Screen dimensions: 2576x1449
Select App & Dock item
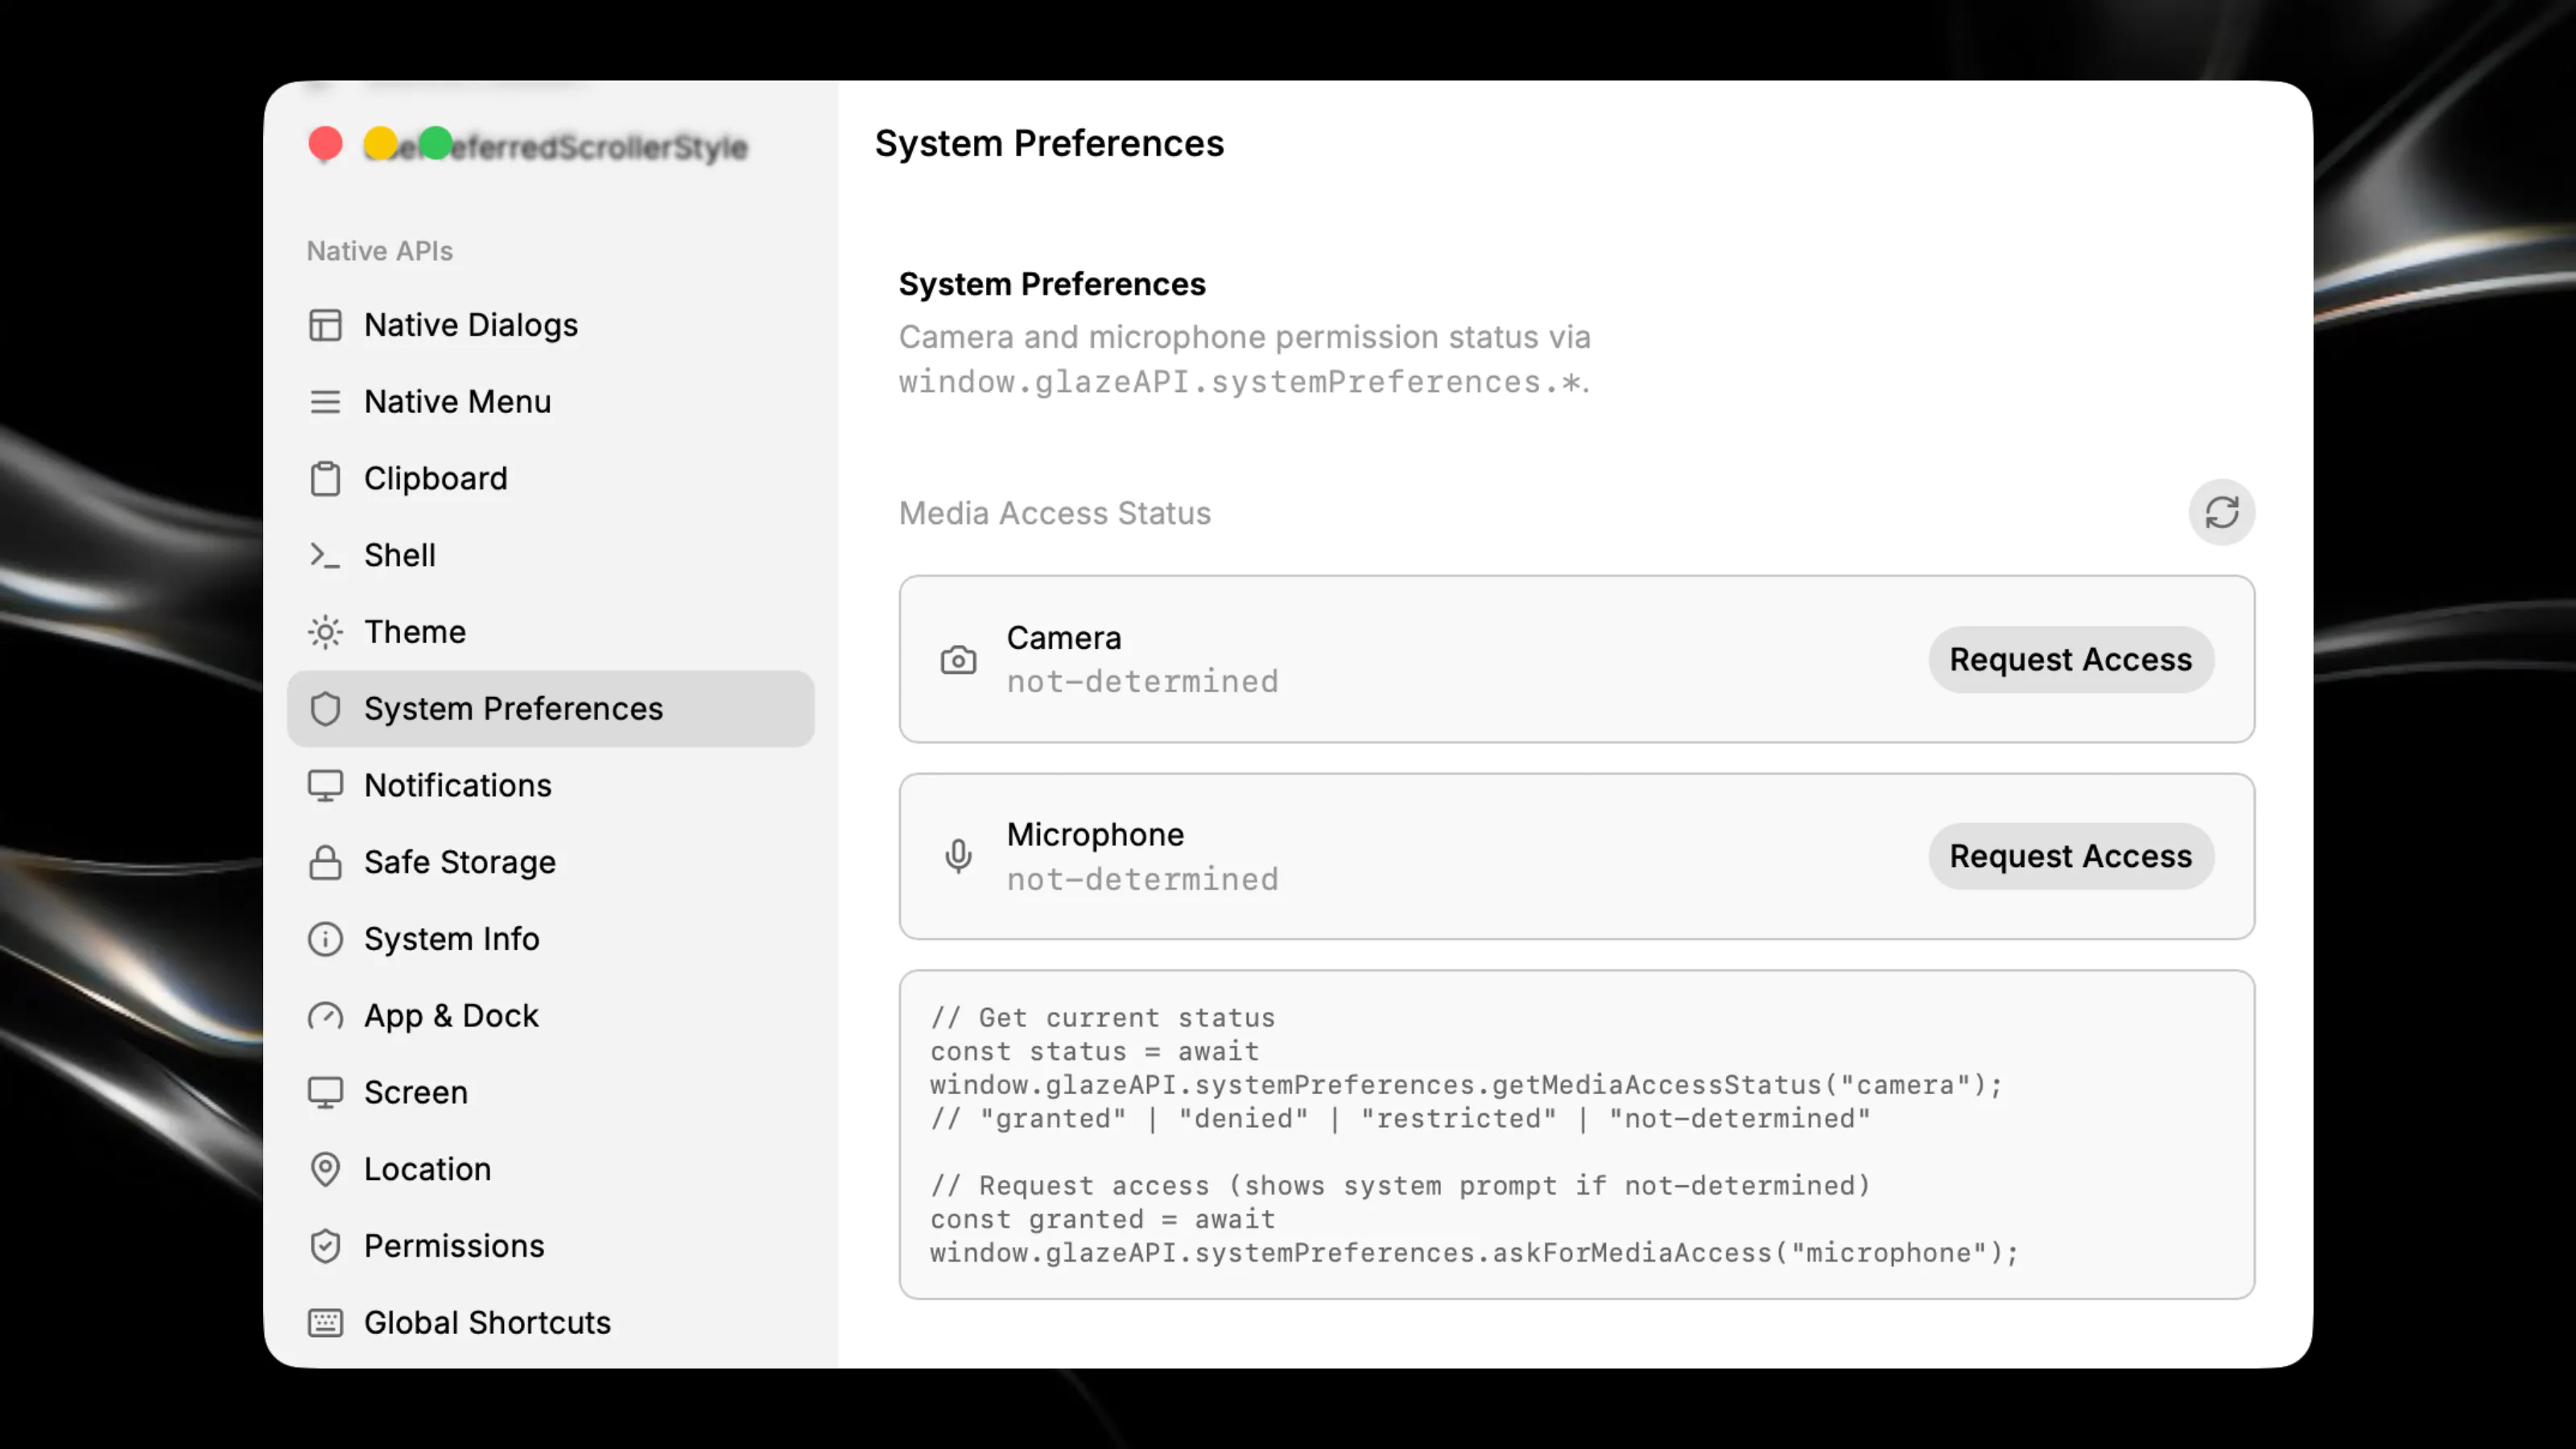[x=550, y=1016]
